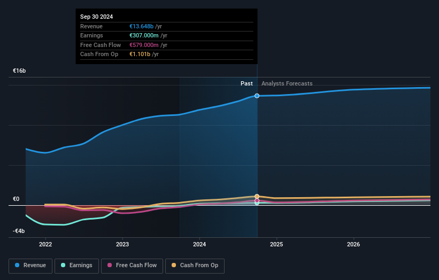This screenshot has width=439, height=280.
Task: Select the 2024 x-axis label
Action: [199, 244]
